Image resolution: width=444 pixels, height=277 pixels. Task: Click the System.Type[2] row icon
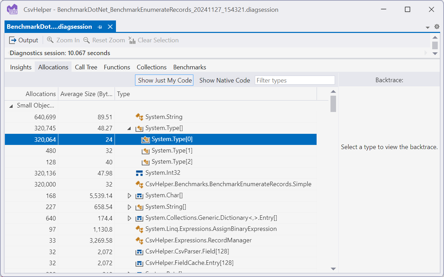tap(145, 162)
